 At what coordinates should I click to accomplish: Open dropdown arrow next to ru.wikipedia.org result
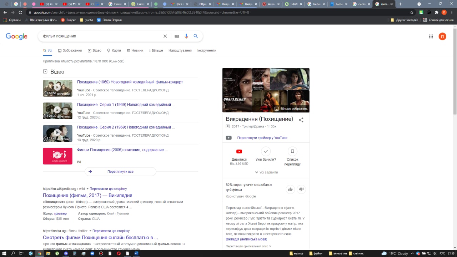(87, 189)
